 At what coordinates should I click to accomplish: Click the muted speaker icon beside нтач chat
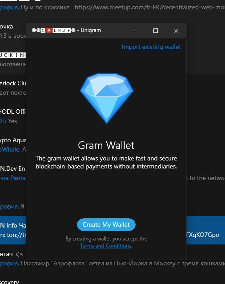point(20,254)
